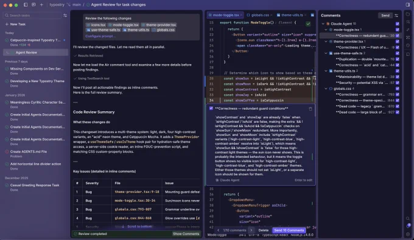Uncheck the globals.css file checkbox
The width and height of the screenshot is (414, 240).
tap(398, 89)
